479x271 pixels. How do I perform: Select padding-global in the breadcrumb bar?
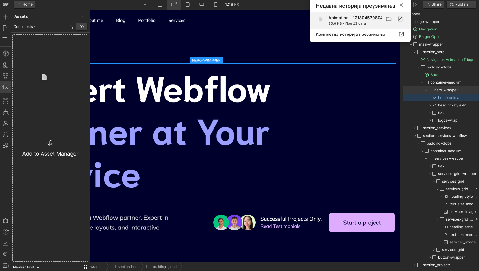click(x=162, y=267)
